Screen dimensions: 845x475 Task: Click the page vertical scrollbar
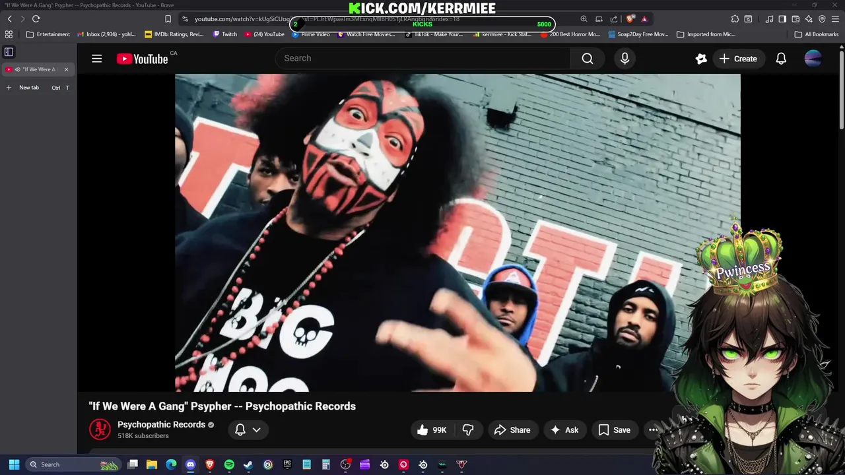pyautogui.click(x=841, y=89)
